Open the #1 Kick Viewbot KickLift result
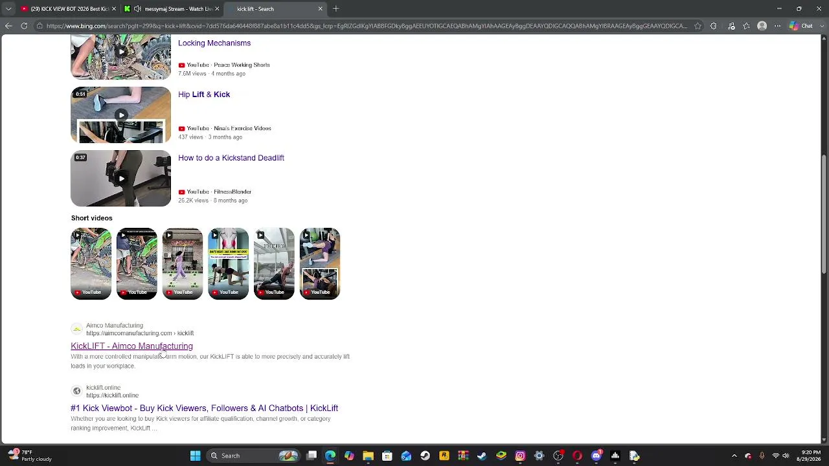Viewport: 829px width, 466px height. [204, 408]
